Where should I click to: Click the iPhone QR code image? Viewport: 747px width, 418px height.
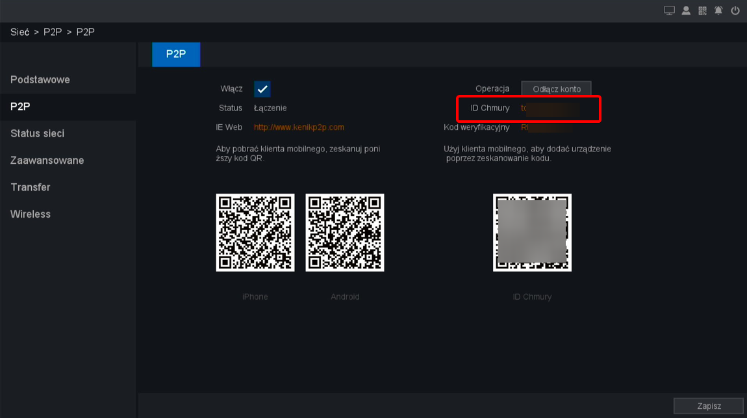(x=255, y=233)
